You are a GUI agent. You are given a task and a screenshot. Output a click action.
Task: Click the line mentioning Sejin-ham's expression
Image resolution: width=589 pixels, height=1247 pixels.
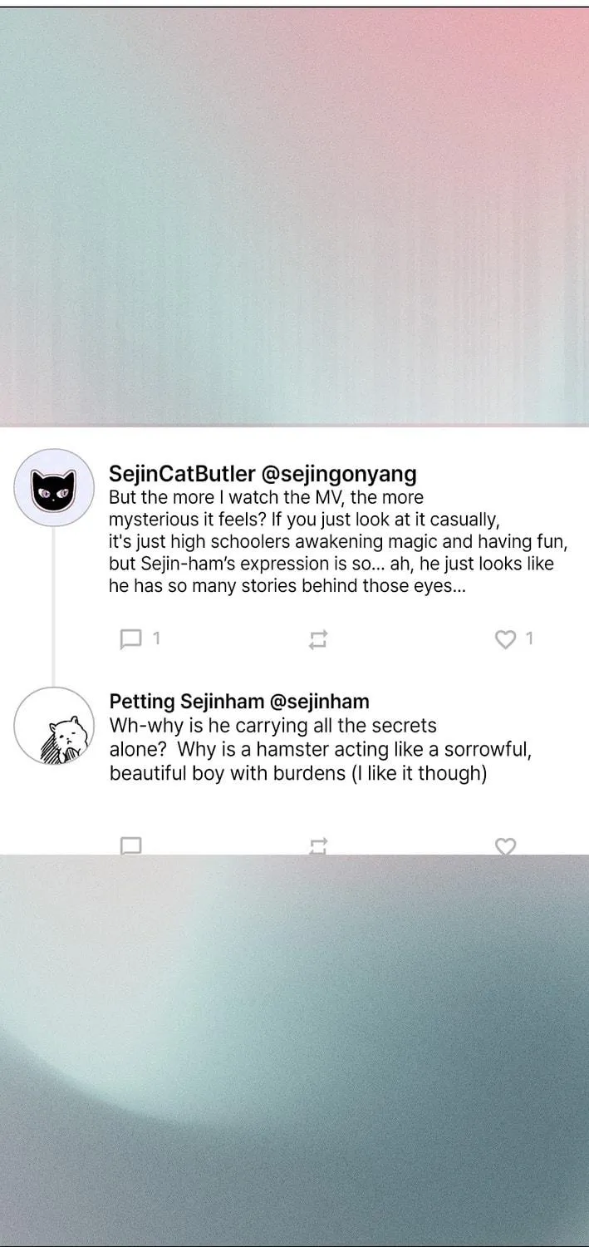tap(331, 564)
